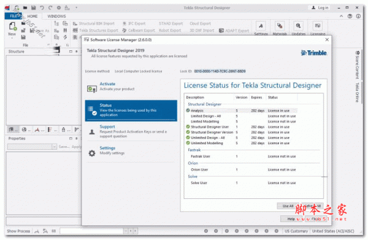Toggle the Unlimited Design - All license check
Screen dimensions: 368x240
coord(188,137)
